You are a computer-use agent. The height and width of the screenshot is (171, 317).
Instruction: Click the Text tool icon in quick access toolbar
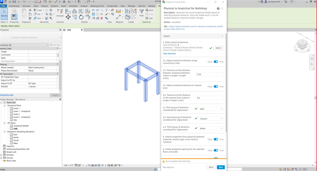point(64,2)
